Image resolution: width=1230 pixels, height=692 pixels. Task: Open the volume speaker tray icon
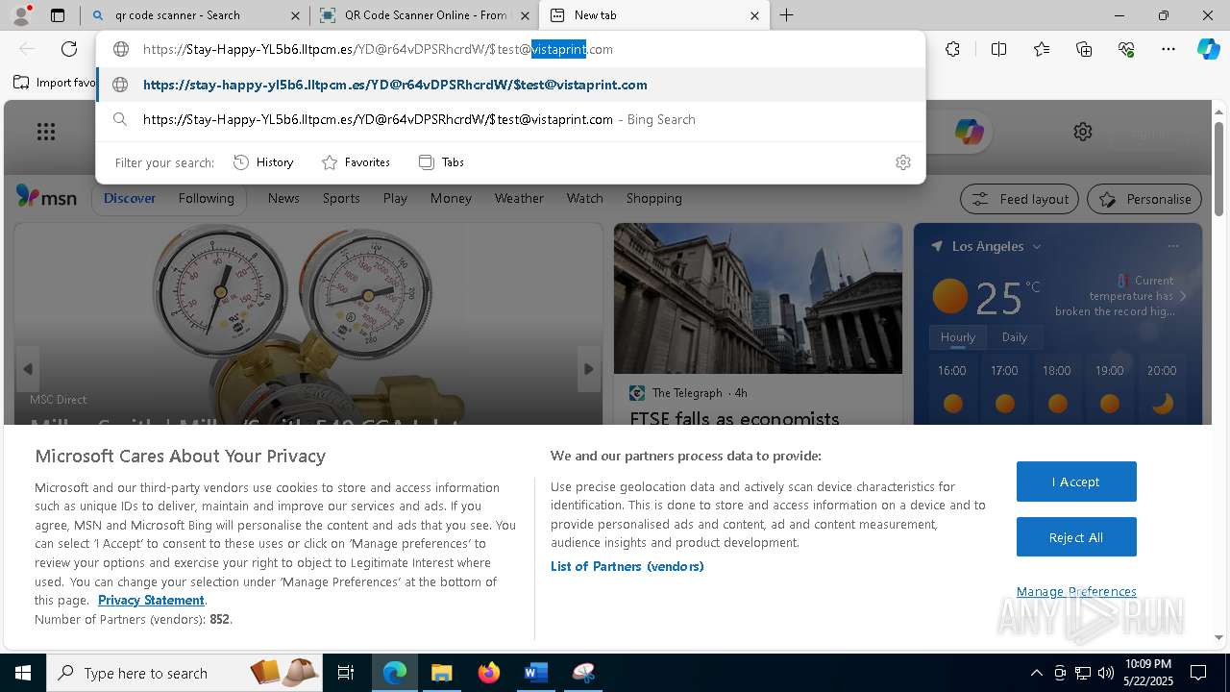pos(1106,673)
